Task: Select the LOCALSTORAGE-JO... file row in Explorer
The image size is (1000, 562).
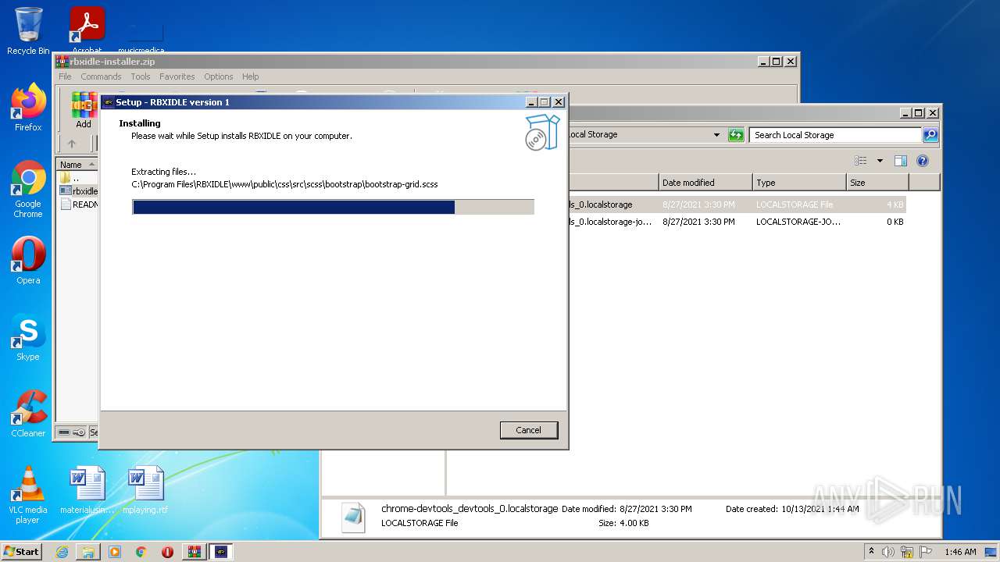Action: point(737,222)
